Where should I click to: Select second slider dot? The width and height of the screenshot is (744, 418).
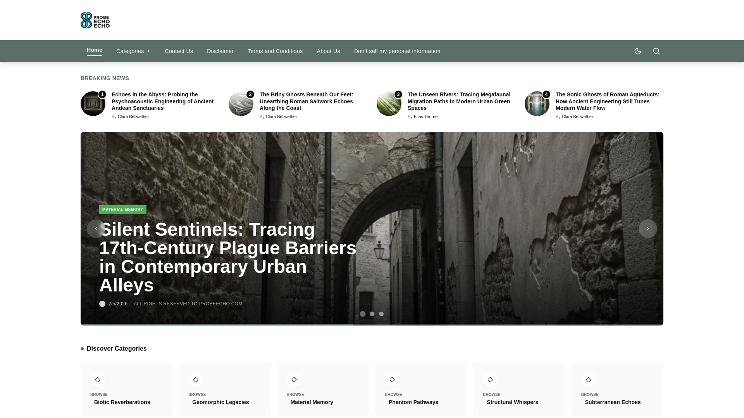pyautogui.click(x=372, y=314)
